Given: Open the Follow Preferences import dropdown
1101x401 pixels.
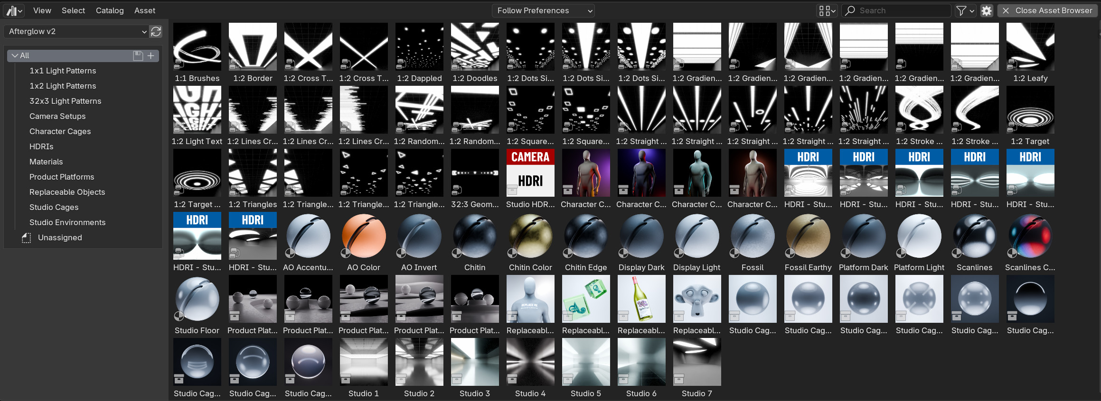Looking at the screenshot, I should pyautogui.click(x=543, y=10).
